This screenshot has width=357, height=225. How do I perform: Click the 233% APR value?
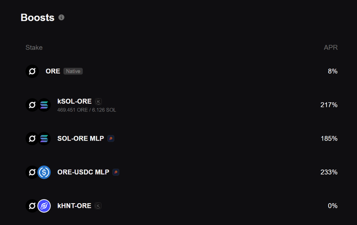pos(329,172)
